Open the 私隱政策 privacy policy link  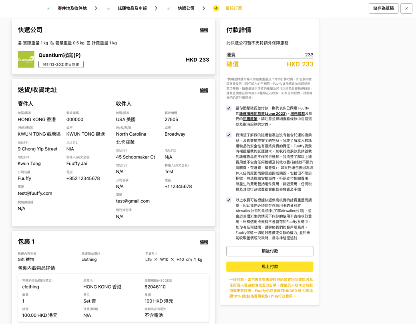tap(250, 119)
